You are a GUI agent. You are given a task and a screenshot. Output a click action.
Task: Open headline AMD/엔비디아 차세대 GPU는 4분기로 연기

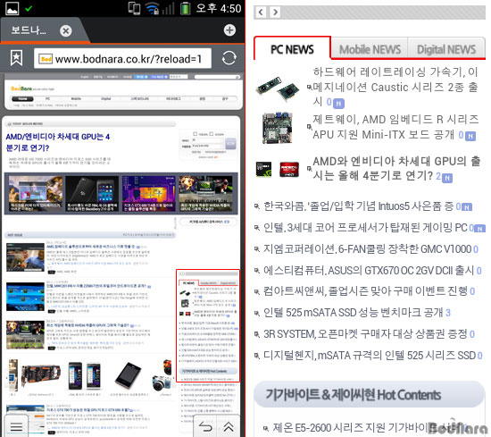pos(58,142)
